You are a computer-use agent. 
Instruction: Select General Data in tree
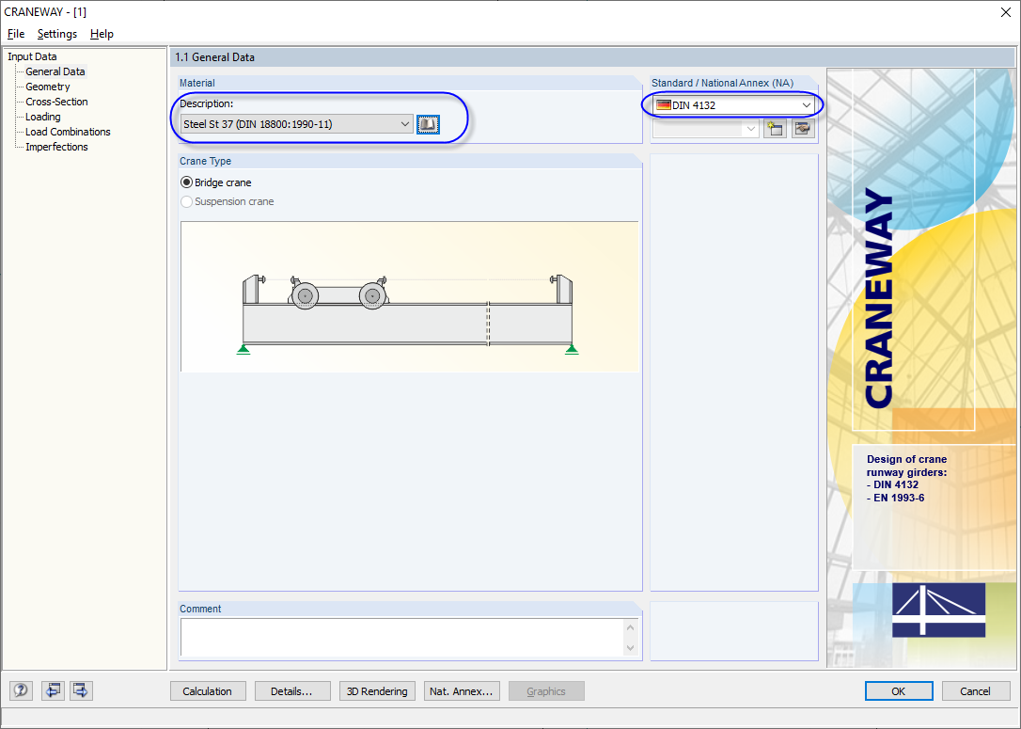click(x=55, y=71)
